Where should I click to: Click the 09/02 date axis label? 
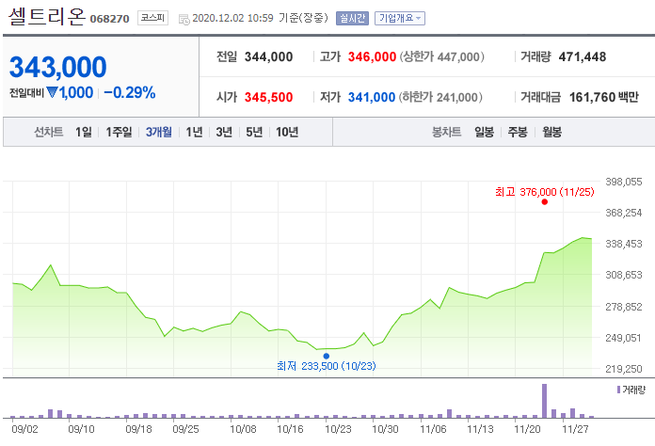tap(24, 429)
